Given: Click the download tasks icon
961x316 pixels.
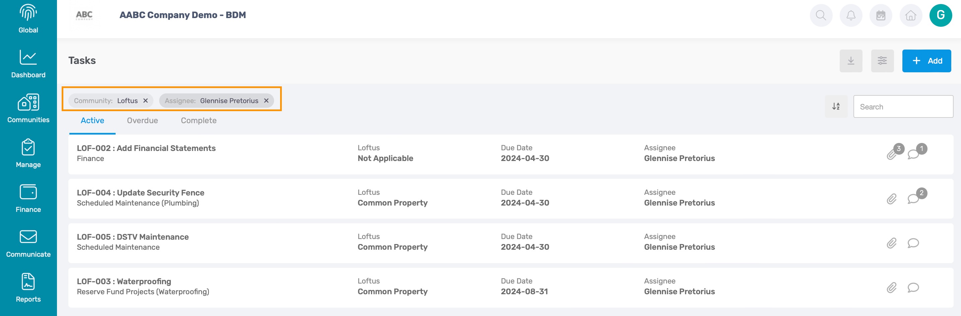Looking at the screenshot, I should click(x=851, y=61).
